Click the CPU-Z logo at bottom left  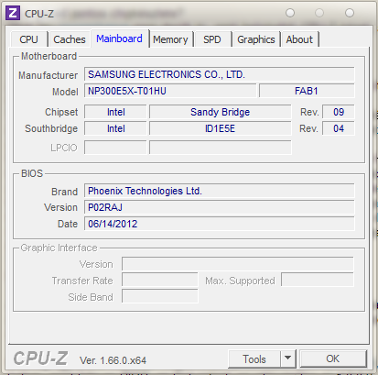click(40, 358)
